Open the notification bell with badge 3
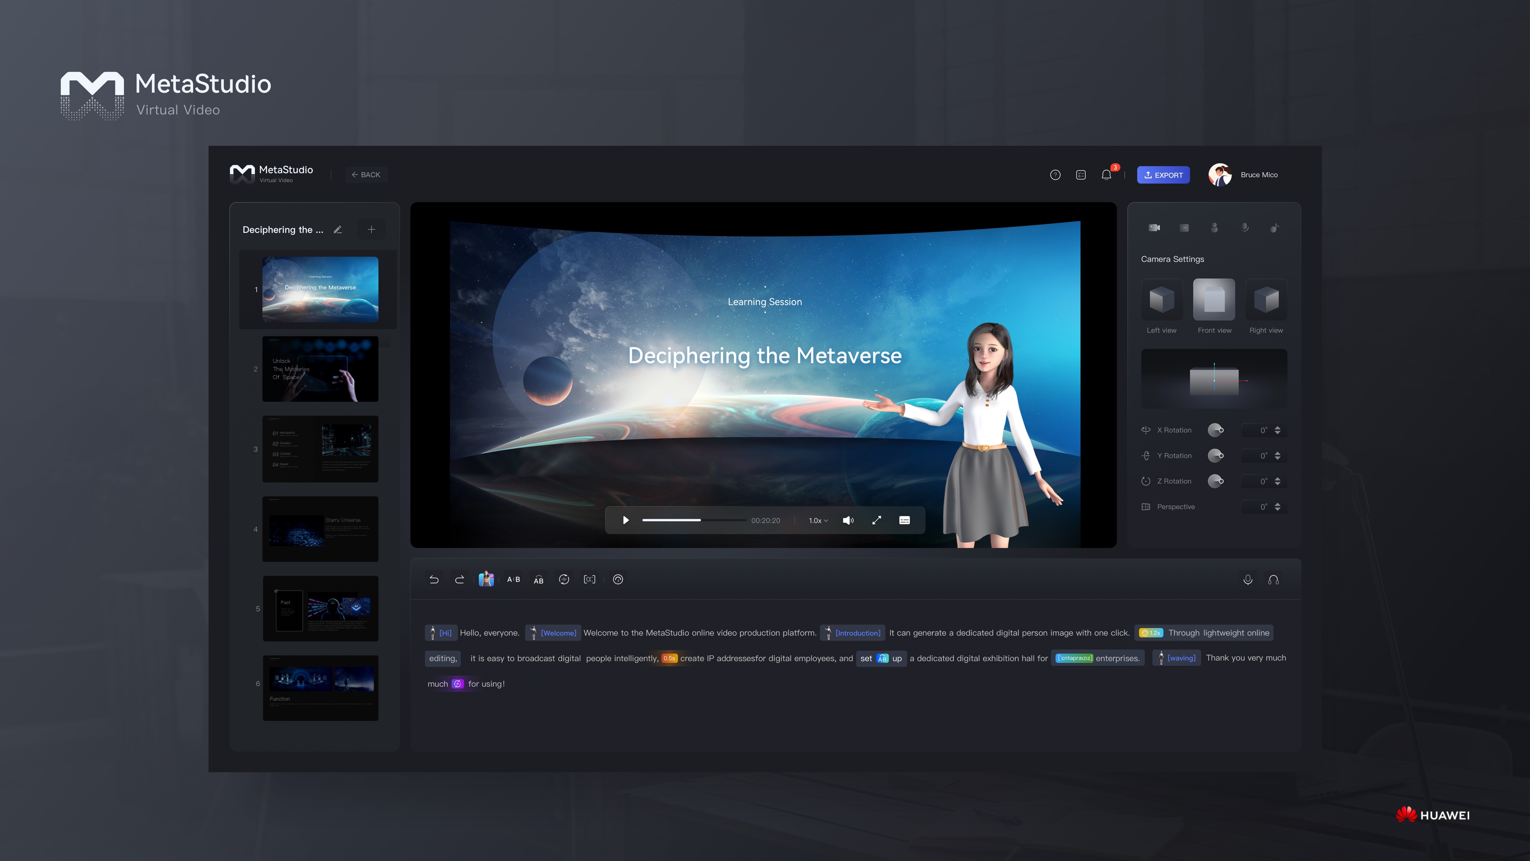This screenshot has height=861, width=1530. tap(1106, 175)
